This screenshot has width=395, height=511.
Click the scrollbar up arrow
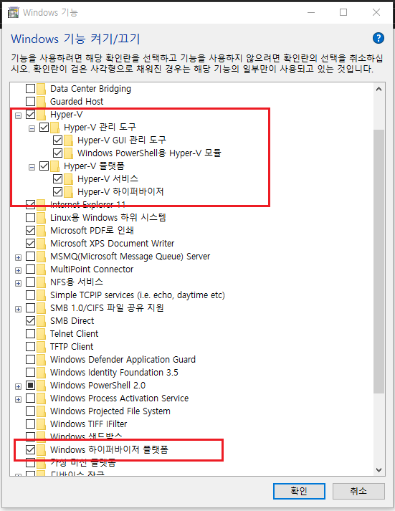(x=379, y=89)
